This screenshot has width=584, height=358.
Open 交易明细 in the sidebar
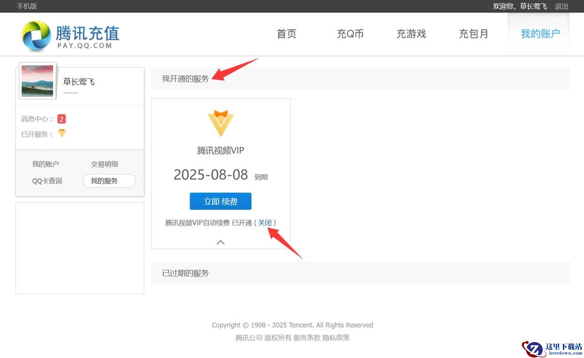104,164
